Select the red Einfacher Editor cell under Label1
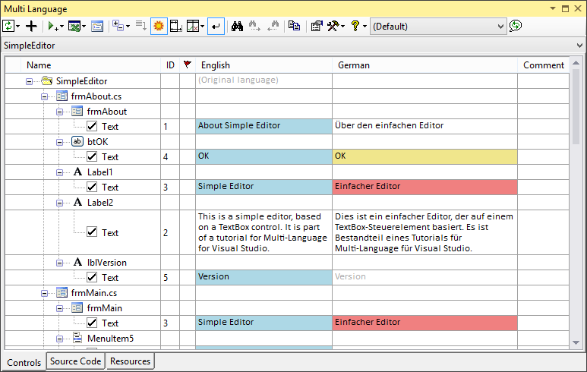The image size is (587, 372). tap(424, 187)
